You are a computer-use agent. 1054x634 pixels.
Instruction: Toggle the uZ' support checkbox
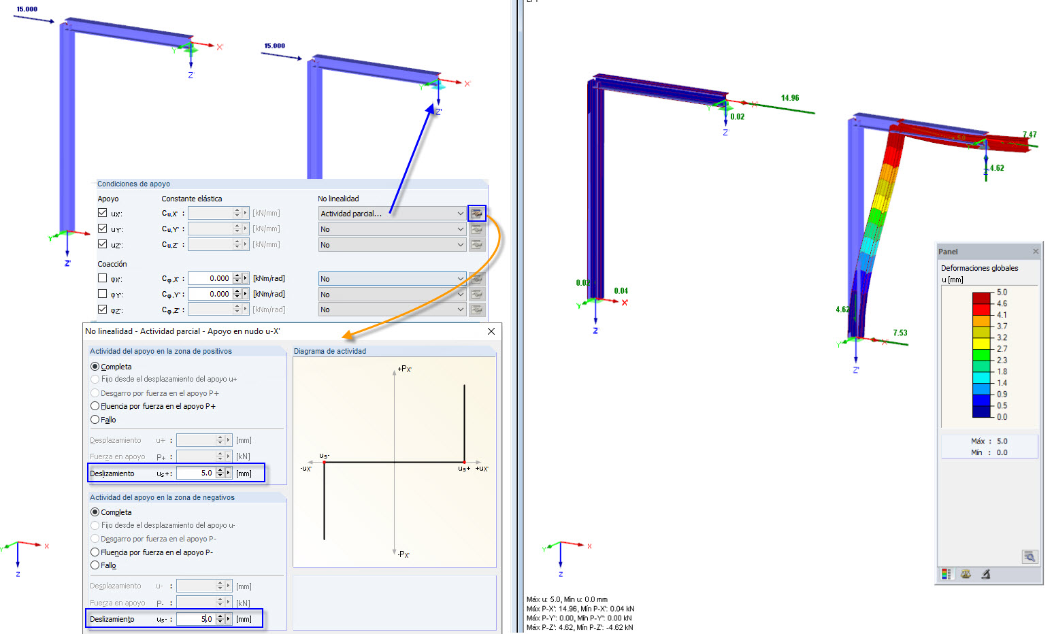[x=103, y=244]
